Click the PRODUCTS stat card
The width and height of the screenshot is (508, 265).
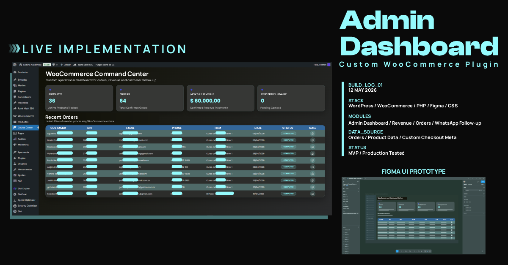pyautogui.click(x=80, y=98)
